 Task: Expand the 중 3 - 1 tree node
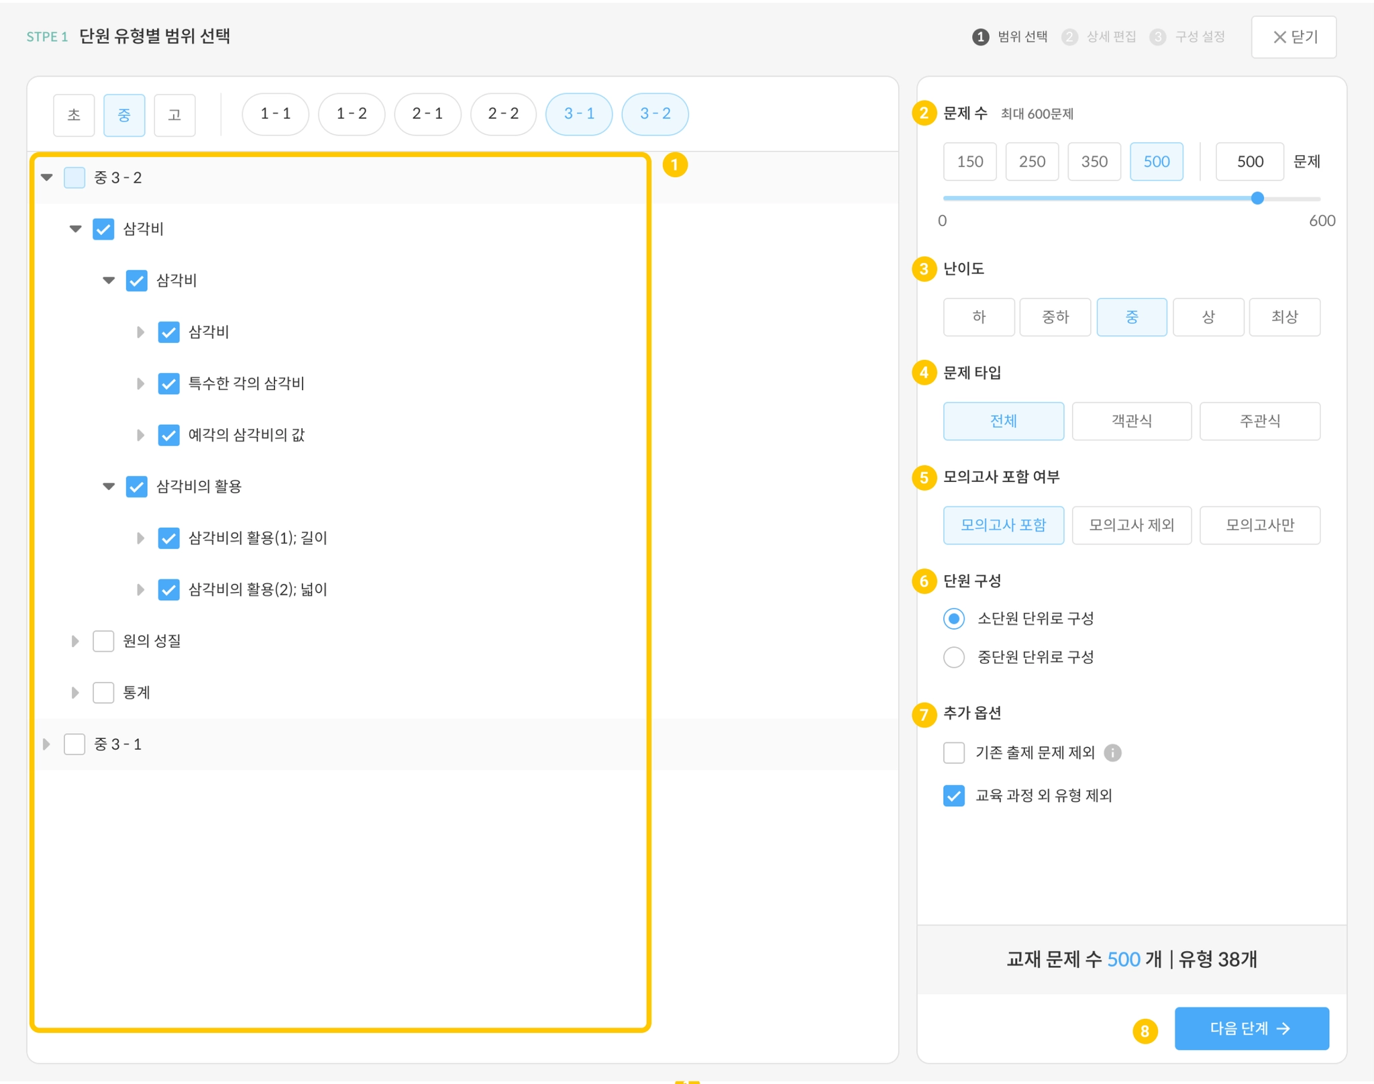click(46, 744)
